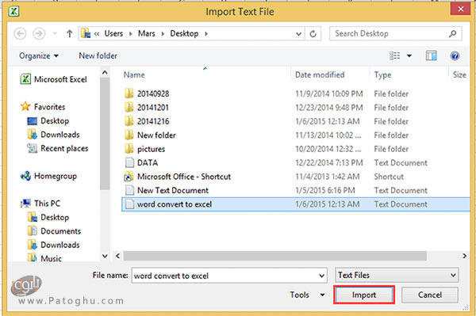
Task: Click the change view icon
Action: tap(394, 55)
